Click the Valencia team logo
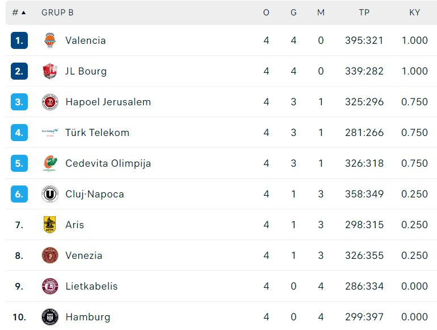The image size is (437, 330). pos(50,40)
